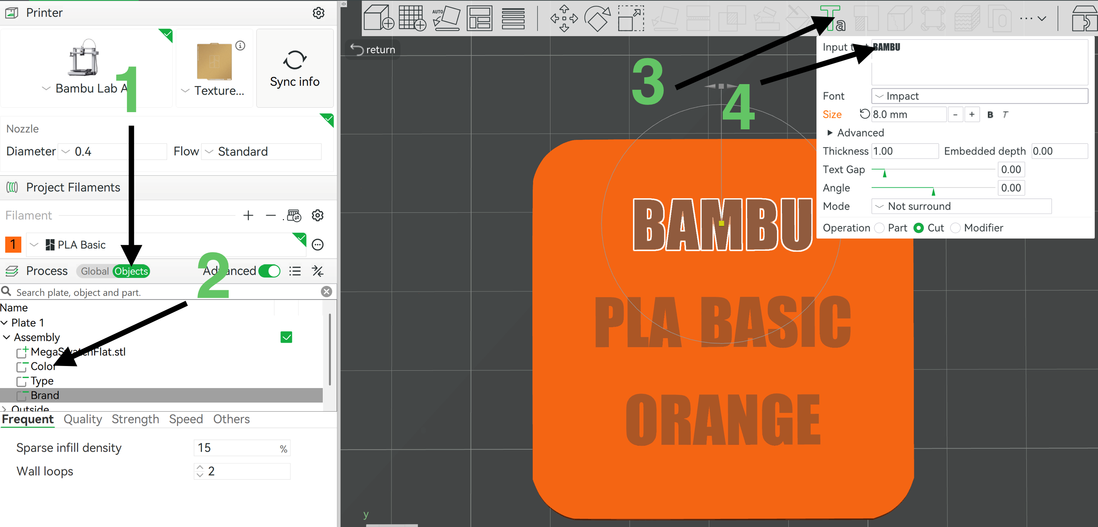
Task: Click the Arrange all objects icon
Action: (479, 18)
